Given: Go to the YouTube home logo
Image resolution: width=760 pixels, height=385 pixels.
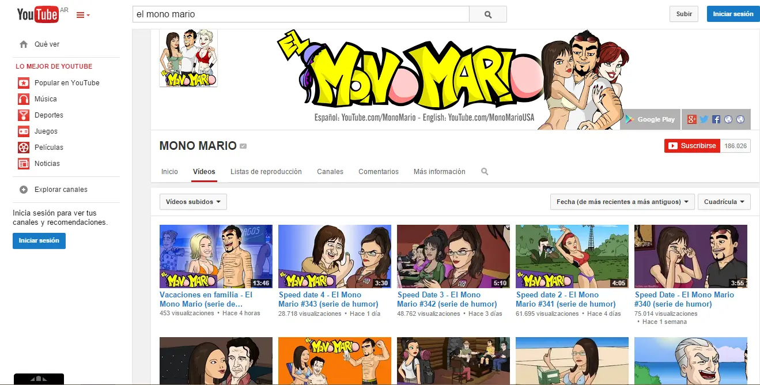Looking at the screenshot, I should pos(37,14).
